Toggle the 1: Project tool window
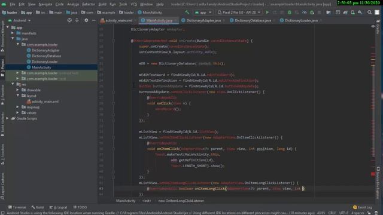This screenshot has width=383, height=215. click(x=2, y=69)
